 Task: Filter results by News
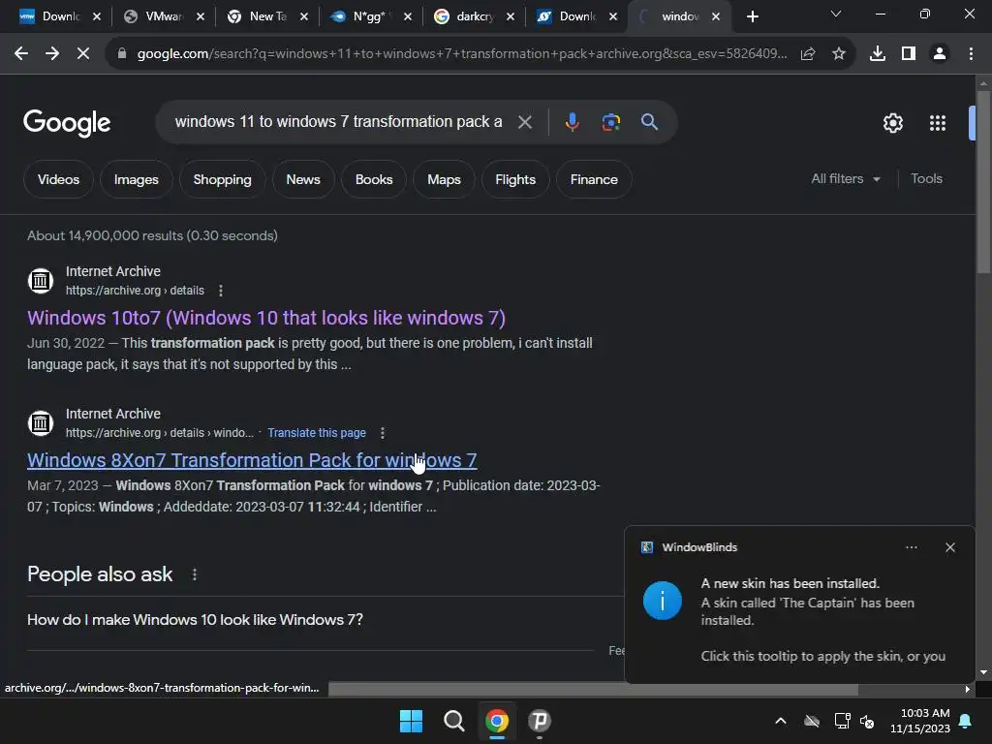point(303,179)
